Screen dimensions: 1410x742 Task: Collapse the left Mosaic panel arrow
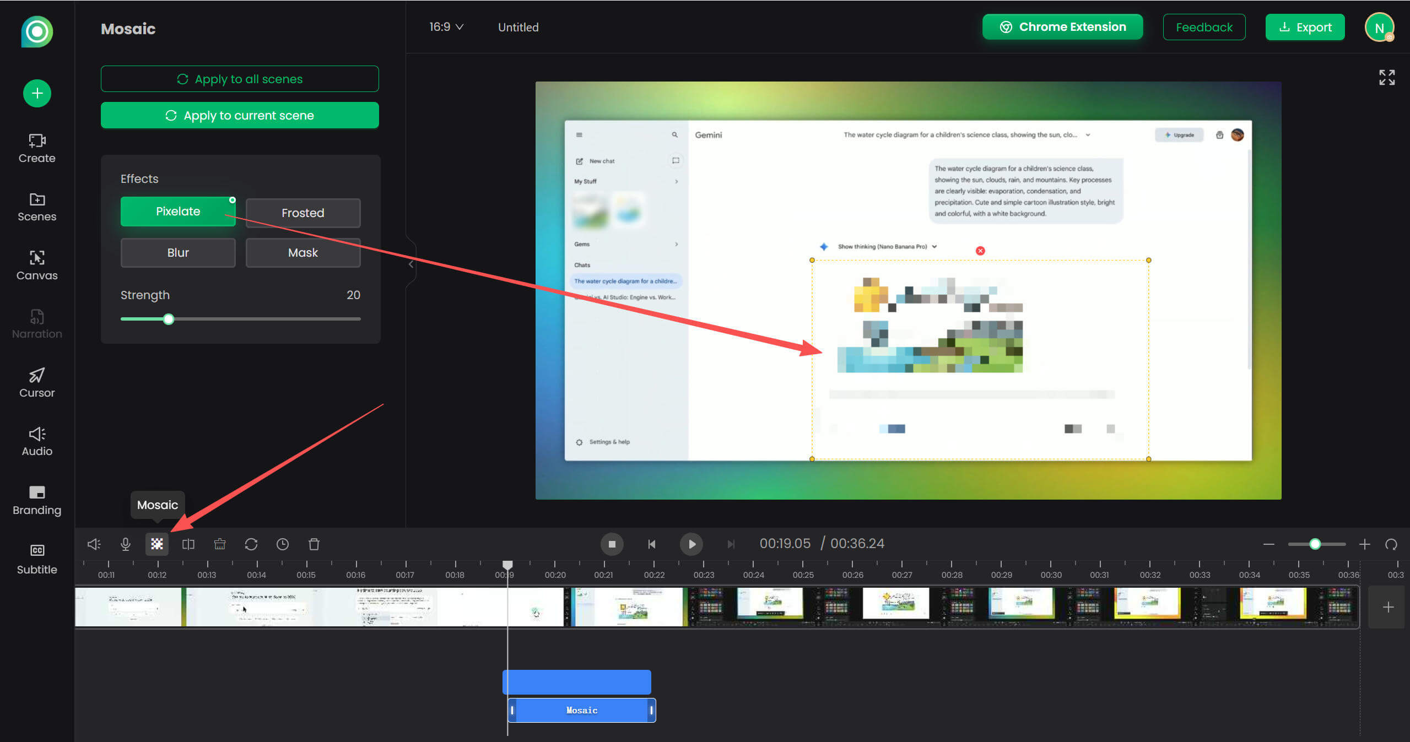(x=411, y=264)
